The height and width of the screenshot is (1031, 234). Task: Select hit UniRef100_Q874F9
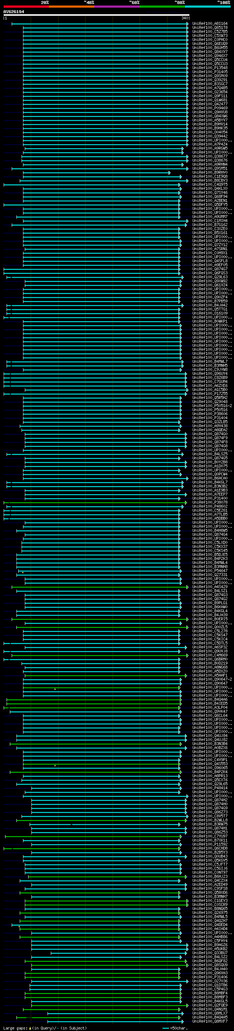point(210,438)
